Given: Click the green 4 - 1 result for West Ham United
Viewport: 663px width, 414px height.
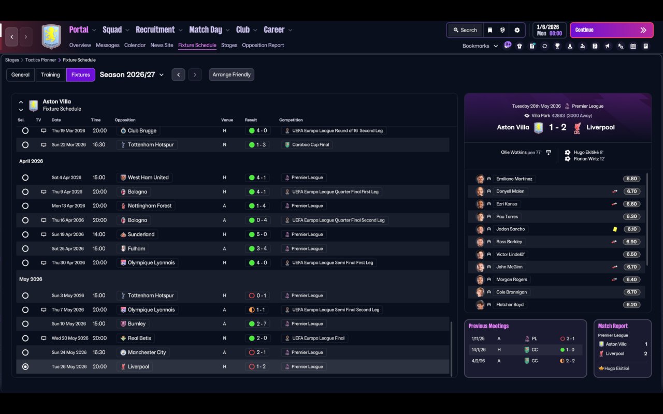Looking at the screenshot, I should click(x=257, y=178).
